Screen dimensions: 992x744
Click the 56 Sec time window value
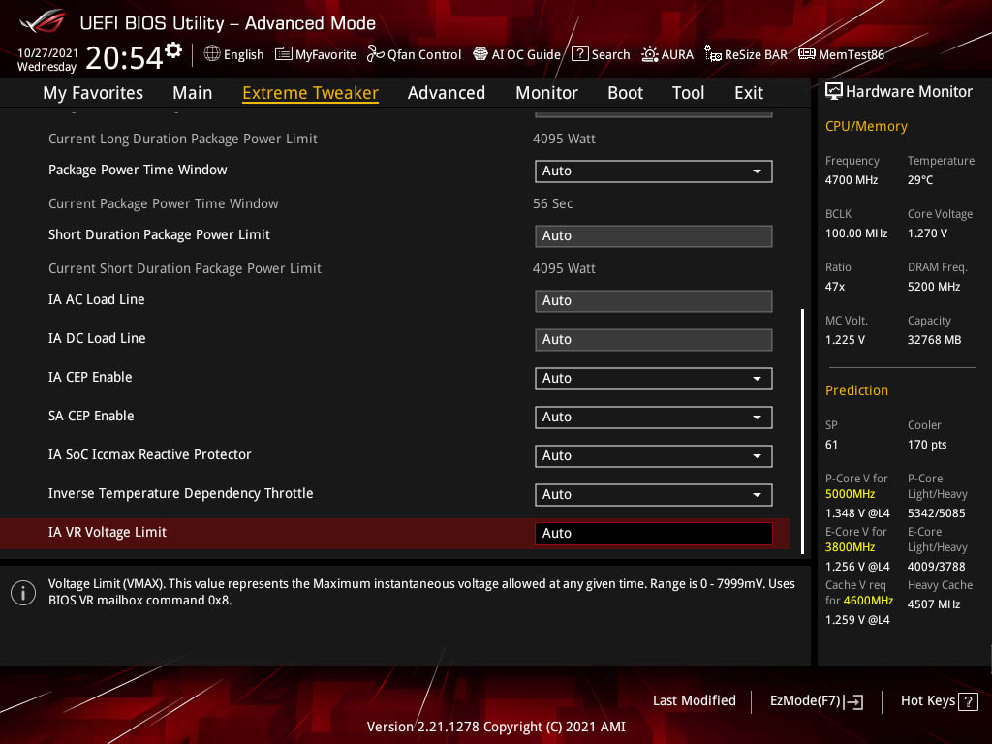point(553,203)
